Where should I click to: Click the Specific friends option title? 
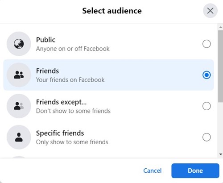(x=60, y=133)
